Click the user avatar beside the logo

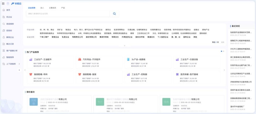click(8, 4)
